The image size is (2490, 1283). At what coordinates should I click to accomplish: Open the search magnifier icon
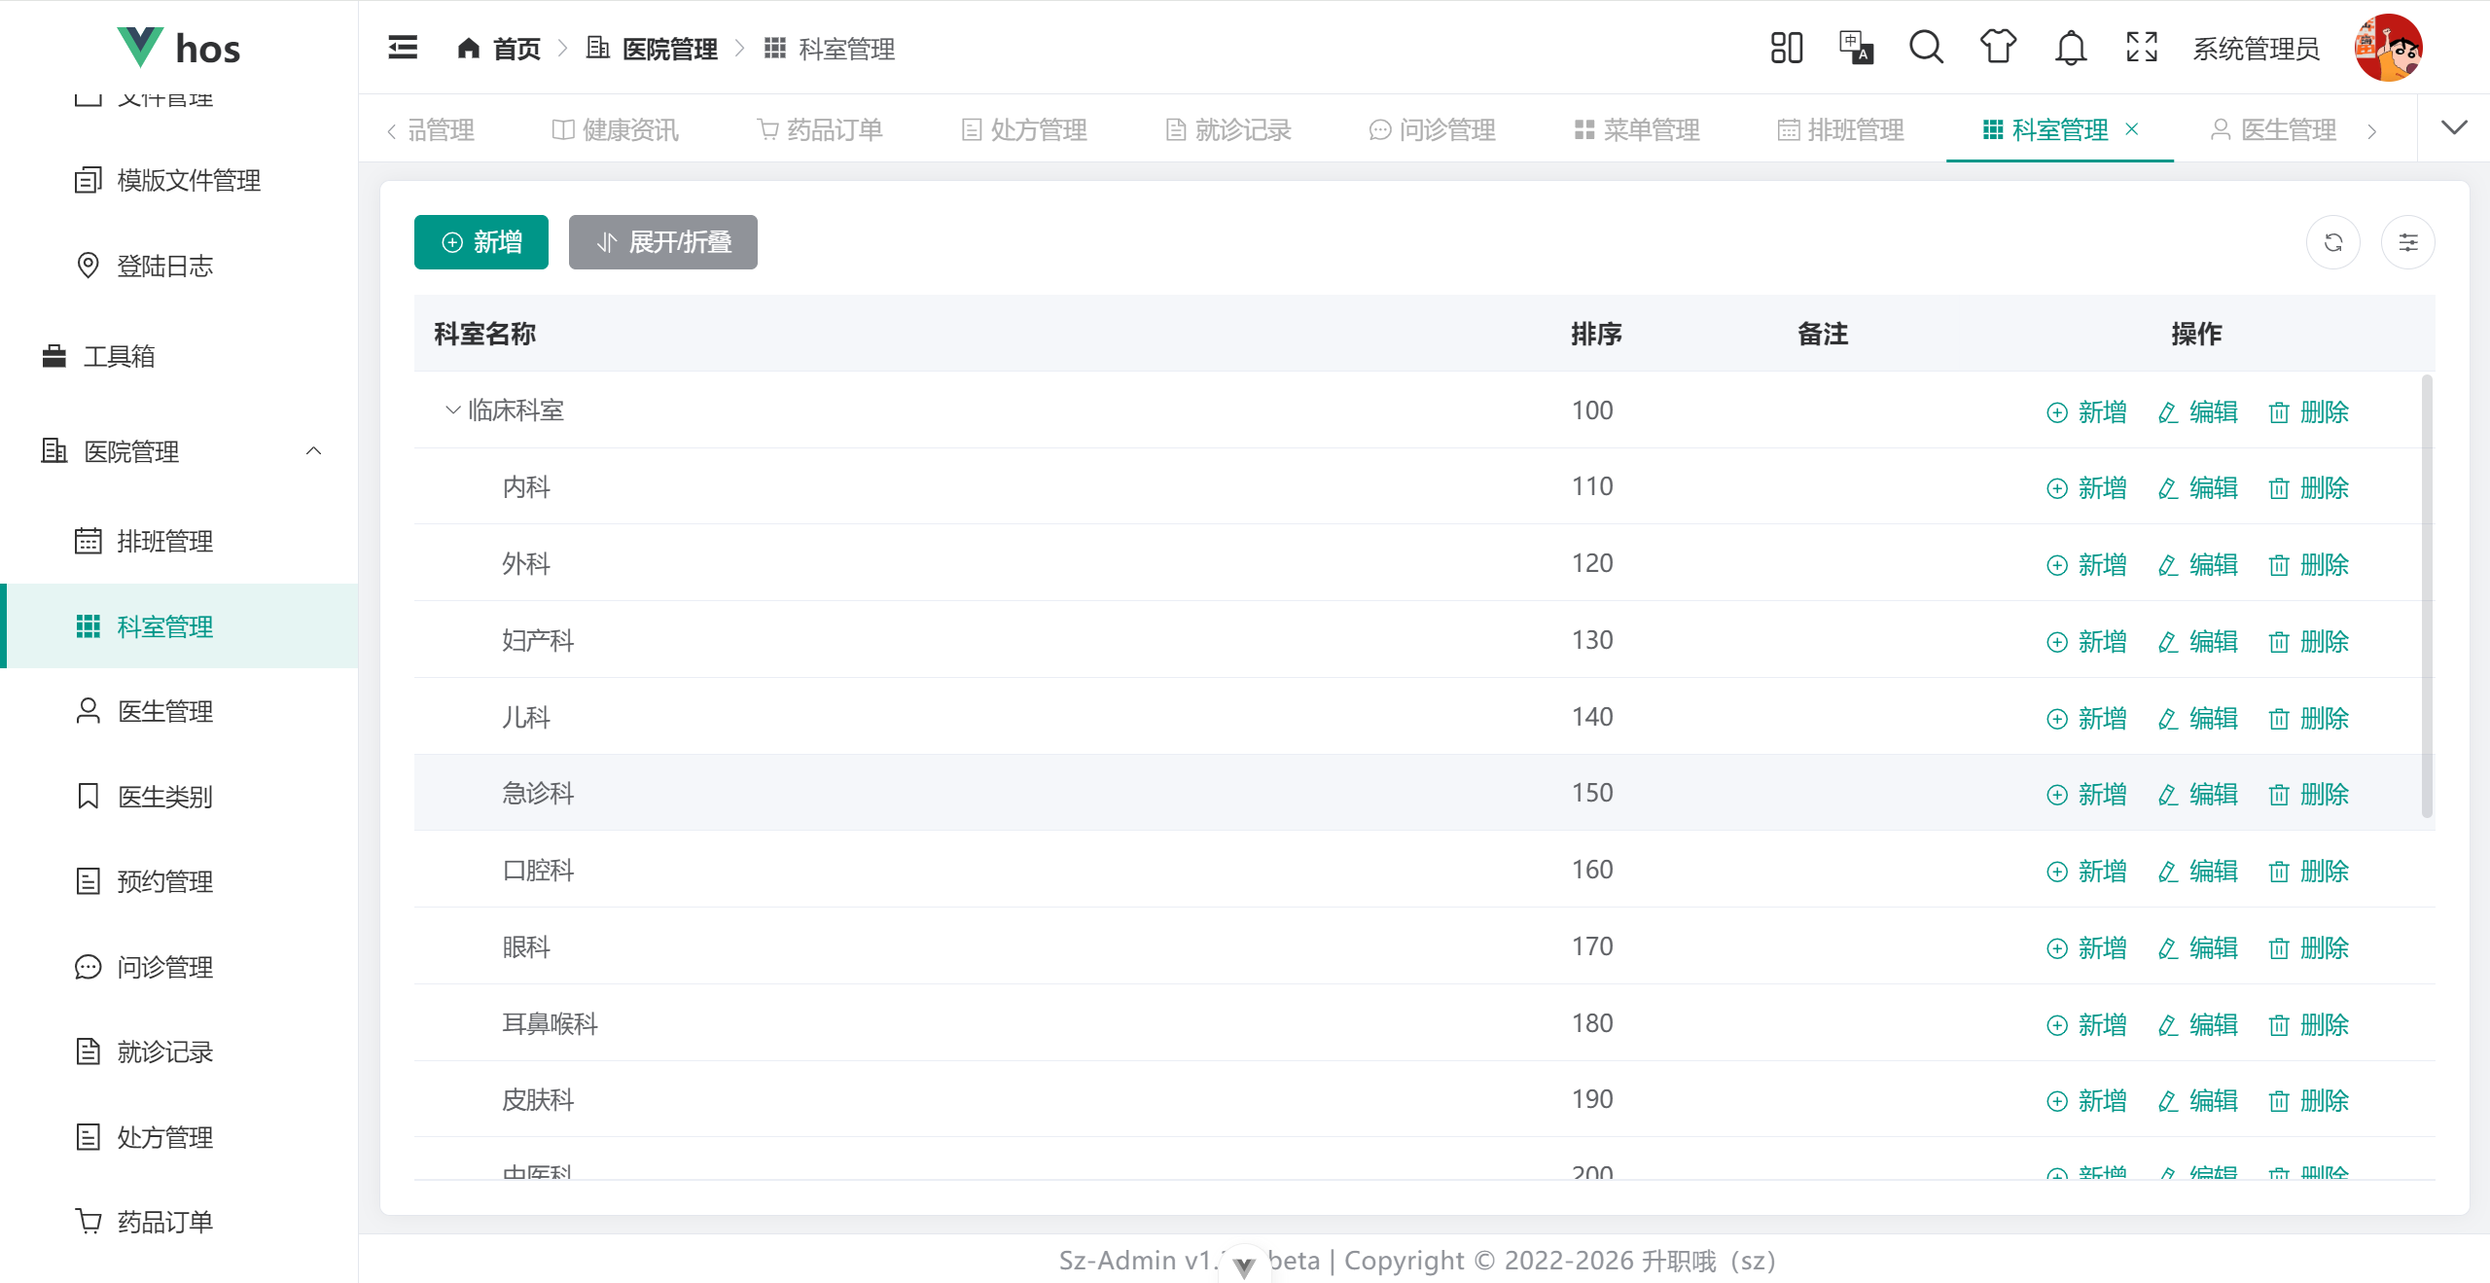coord(1926,48)
